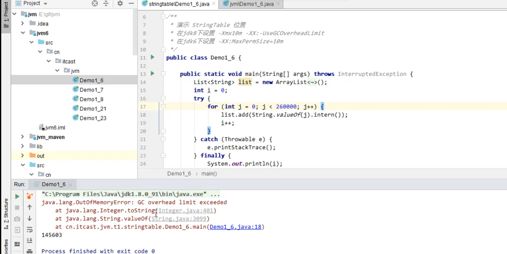507x254 pixels.
Task: Close the stringtable\Demo1_6.java editor tab
Action: (214, 4)
